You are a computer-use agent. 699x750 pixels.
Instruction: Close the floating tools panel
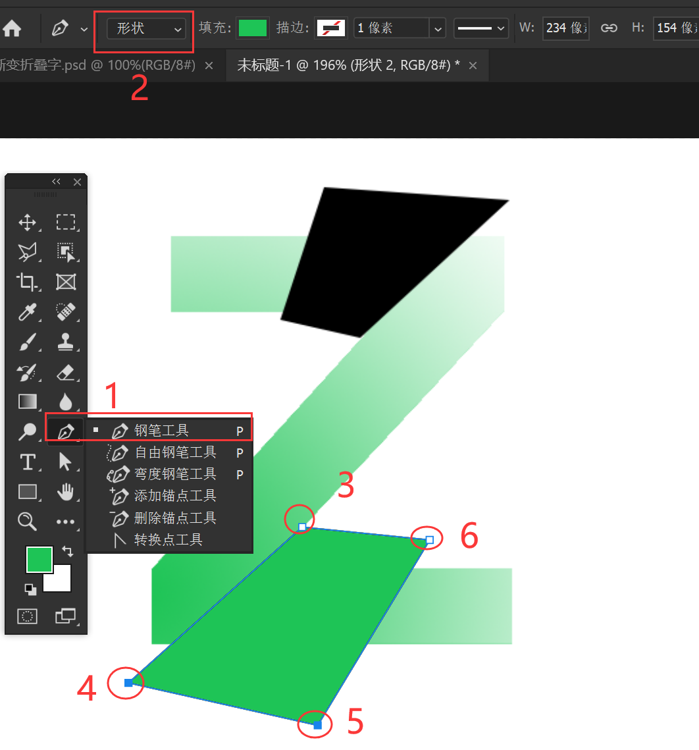78,182
